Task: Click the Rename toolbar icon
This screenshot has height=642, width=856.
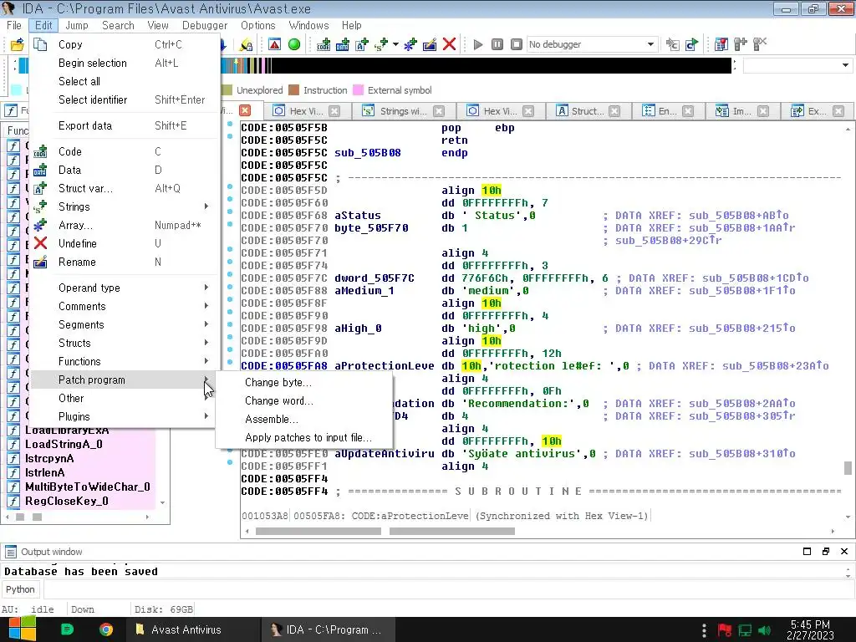Action: [x=430, y=44]
